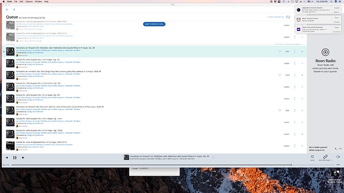
Task: Favorite the Handel Variations WoO 45 heart
Action: point(280,75)
